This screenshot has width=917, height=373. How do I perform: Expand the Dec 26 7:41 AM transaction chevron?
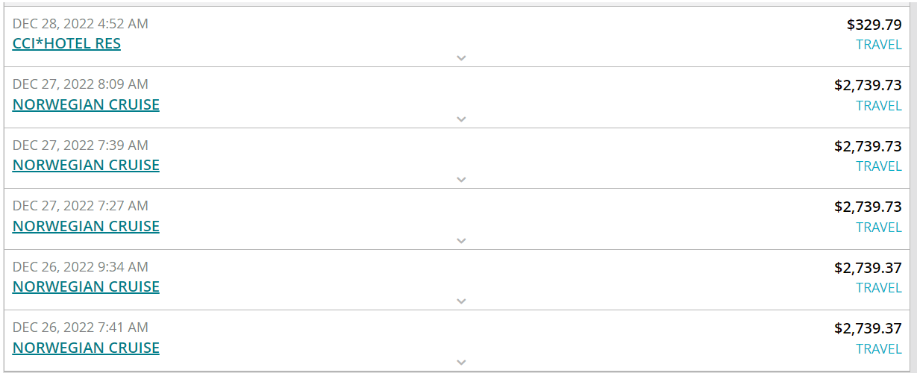tap(461, 362)
